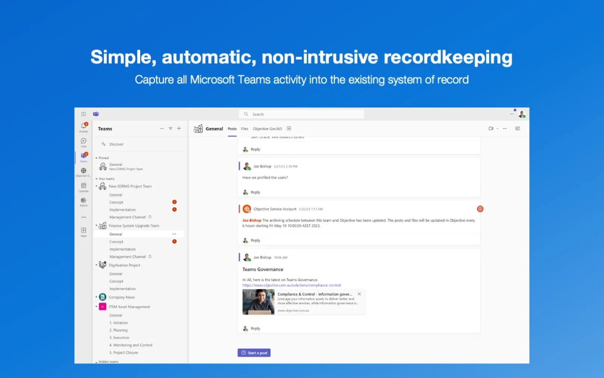Click the settings and more ellipsis near avatar

tap(512, 114)
